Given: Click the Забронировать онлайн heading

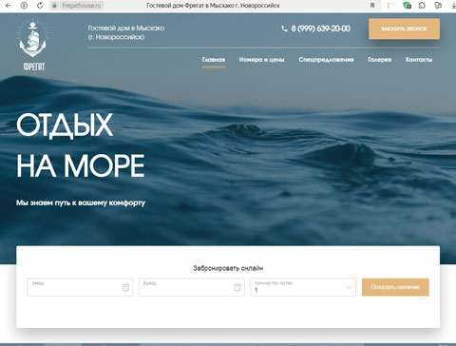Looking at the screenshot, I should tap(228, 268).
